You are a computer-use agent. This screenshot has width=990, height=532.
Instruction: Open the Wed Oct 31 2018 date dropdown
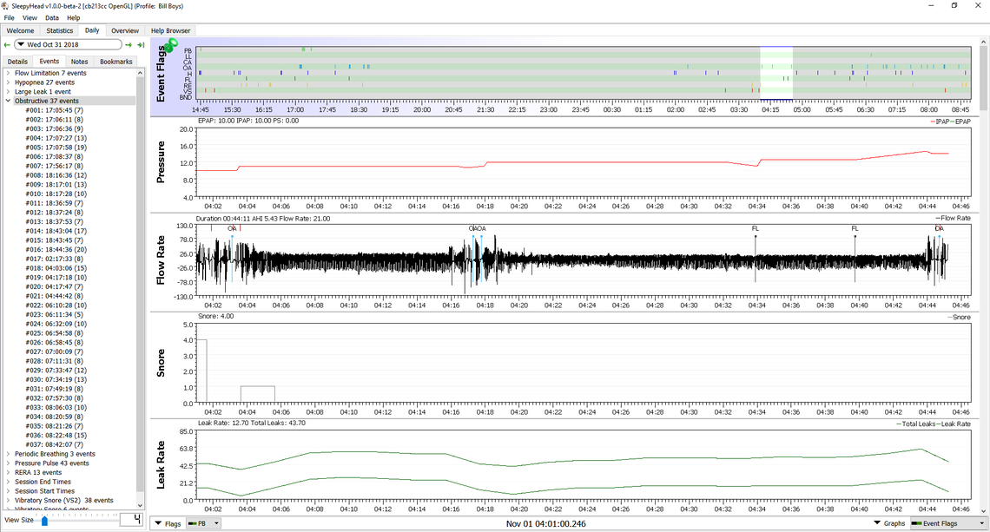click(x=68, y=45)
